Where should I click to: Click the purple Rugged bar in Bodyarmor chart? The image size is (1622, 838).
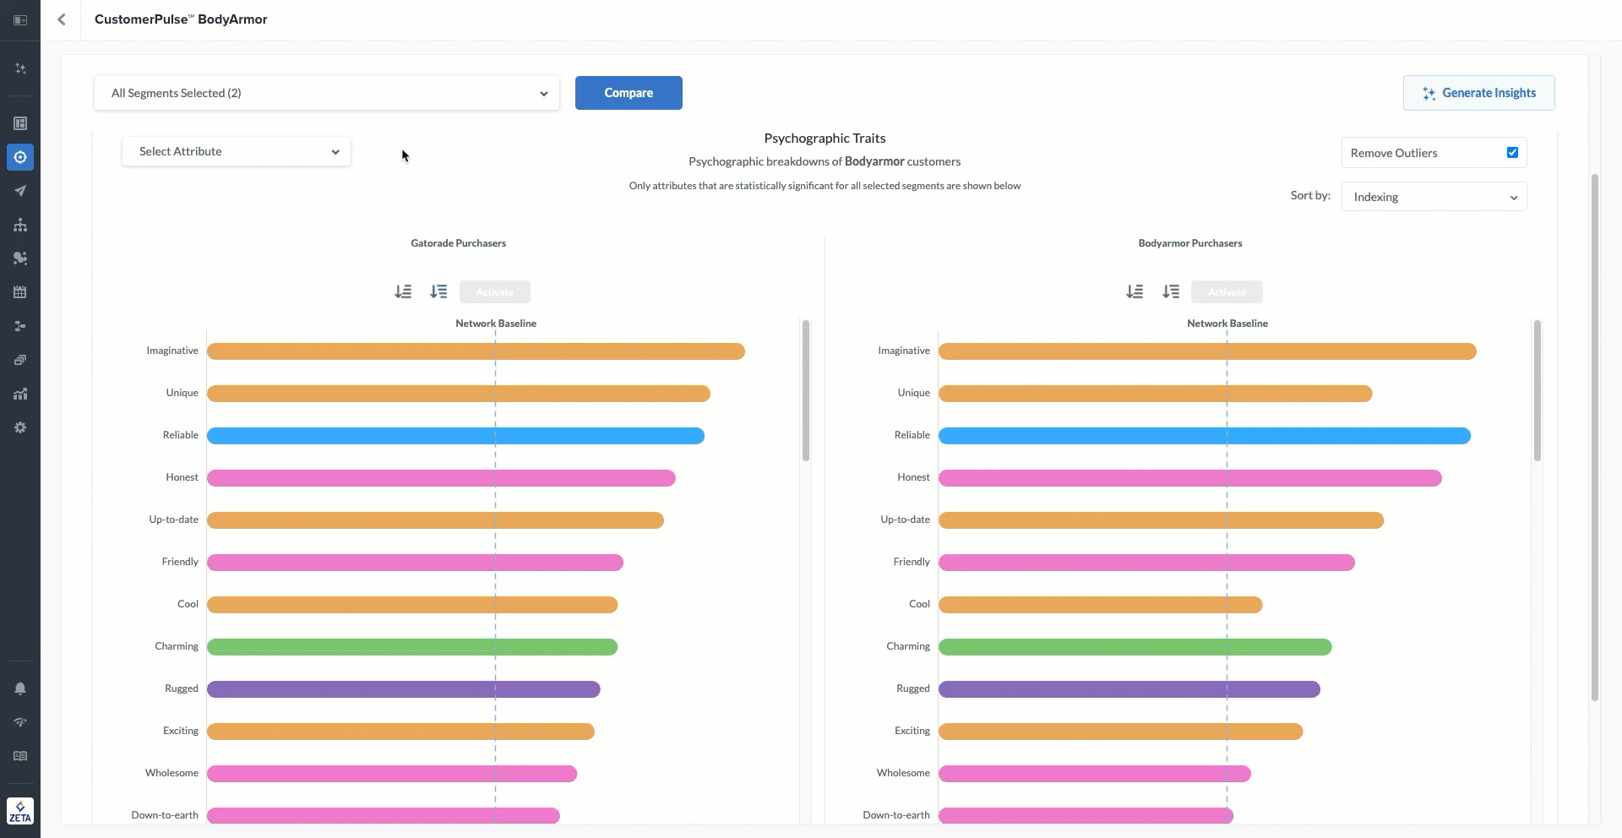tap(1129, 689)
